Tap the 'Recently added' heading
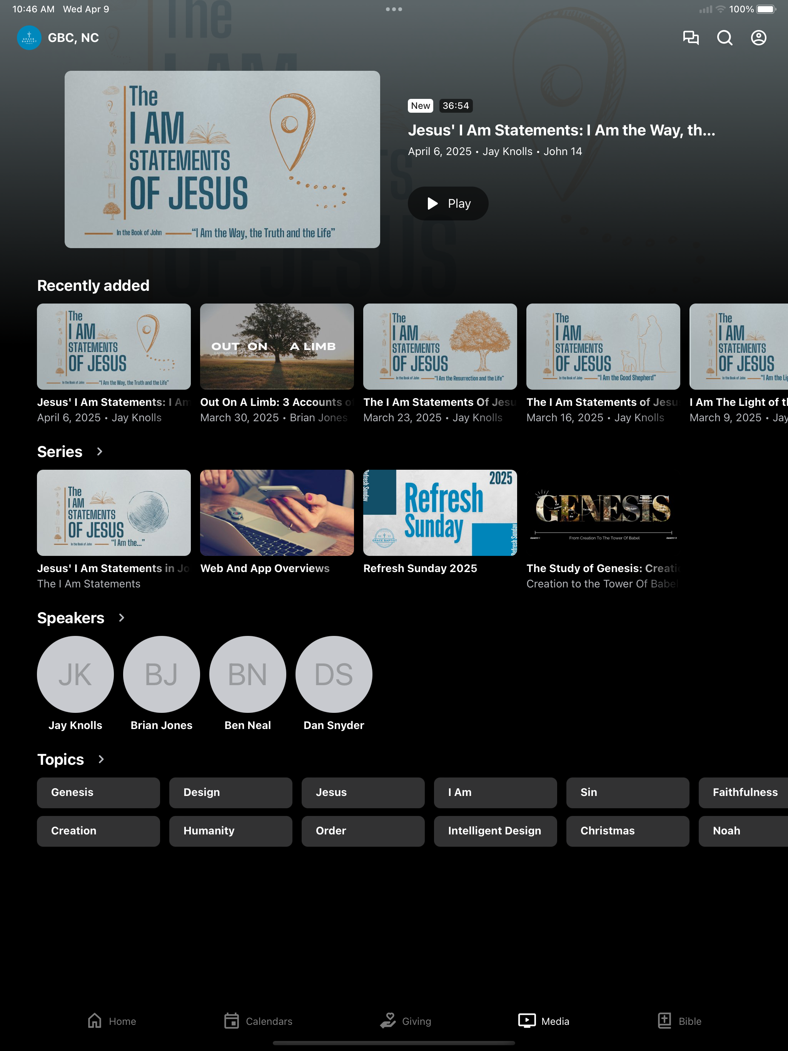This screenshot has height=1051, width=788. pos(93,285)
